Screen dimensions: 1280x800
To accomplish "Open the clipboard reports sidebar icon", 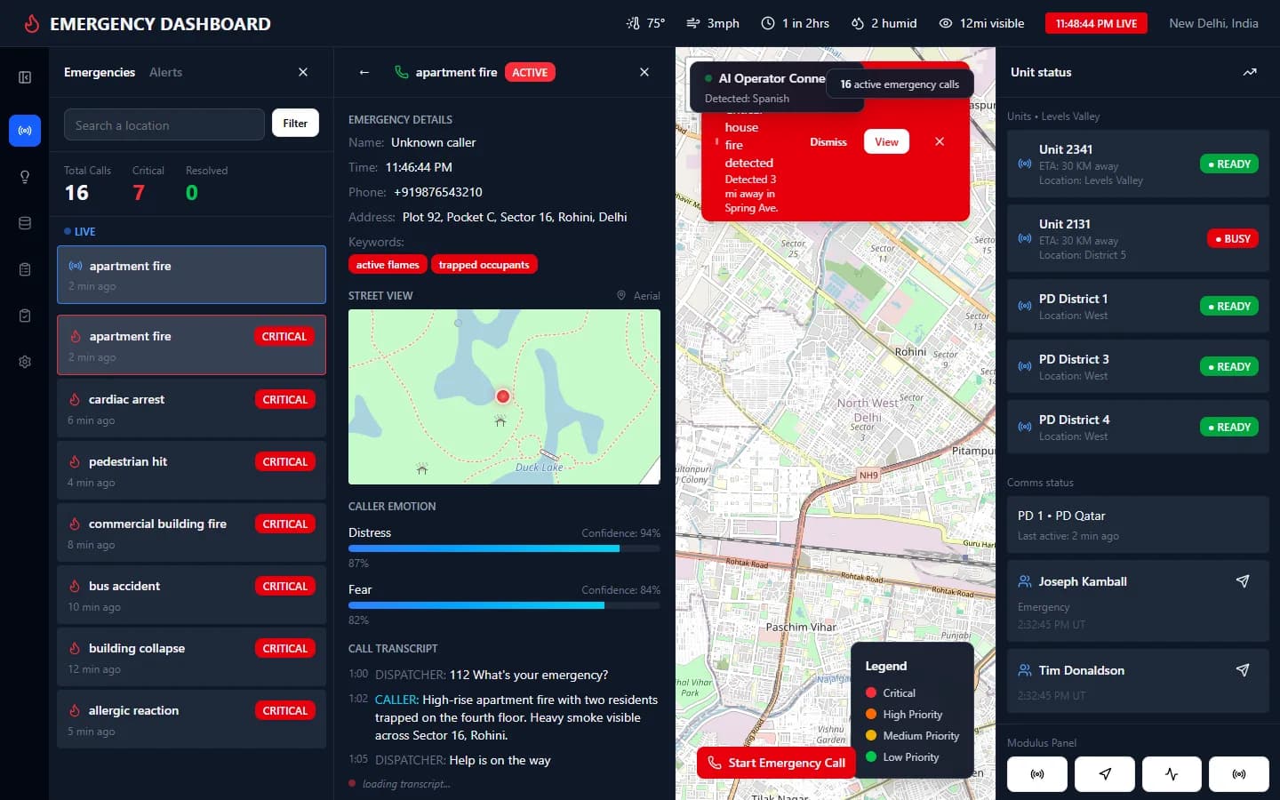I will point(25,269).
